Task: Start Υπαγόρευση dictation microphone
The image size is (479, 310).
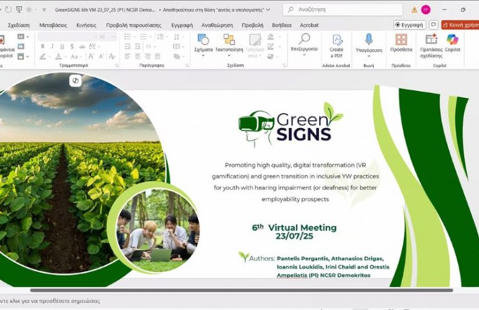Action: 369,45
